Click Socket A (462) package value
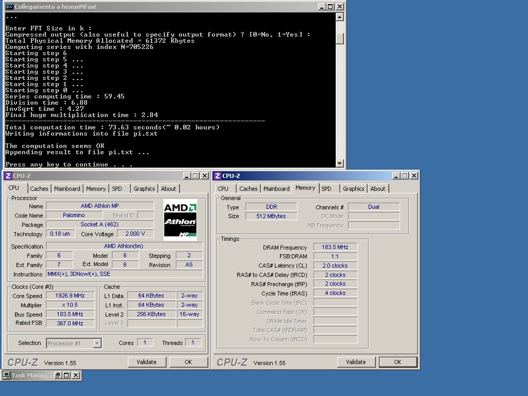This screenshot has height=396, width=528. click(100, 224)
